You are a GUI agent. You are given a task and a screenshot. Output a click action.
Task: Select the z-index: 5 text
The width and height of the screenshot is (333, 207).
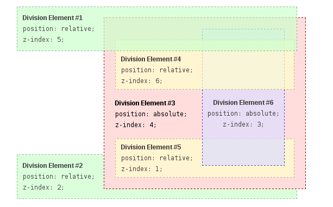pyautogui.click(x=43, y=40)
